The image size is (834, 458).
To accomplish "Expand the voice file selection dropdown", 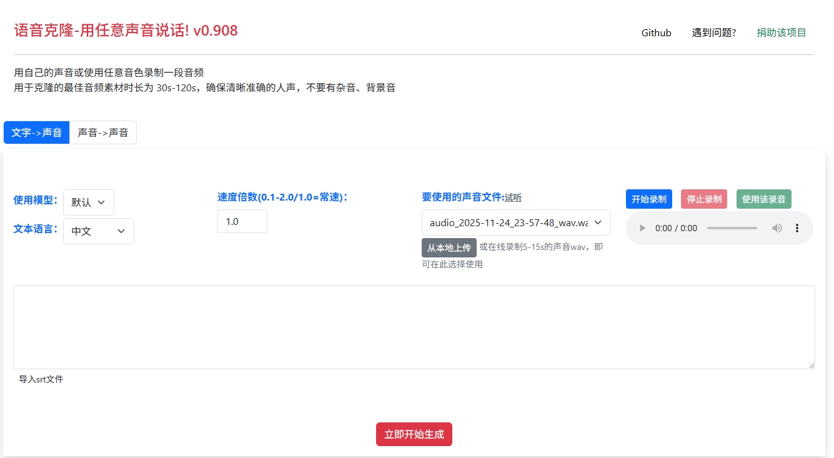I will (x=516, y=222).
